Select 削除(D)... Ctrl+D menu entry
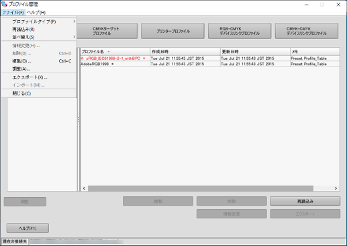 [39, 53]
